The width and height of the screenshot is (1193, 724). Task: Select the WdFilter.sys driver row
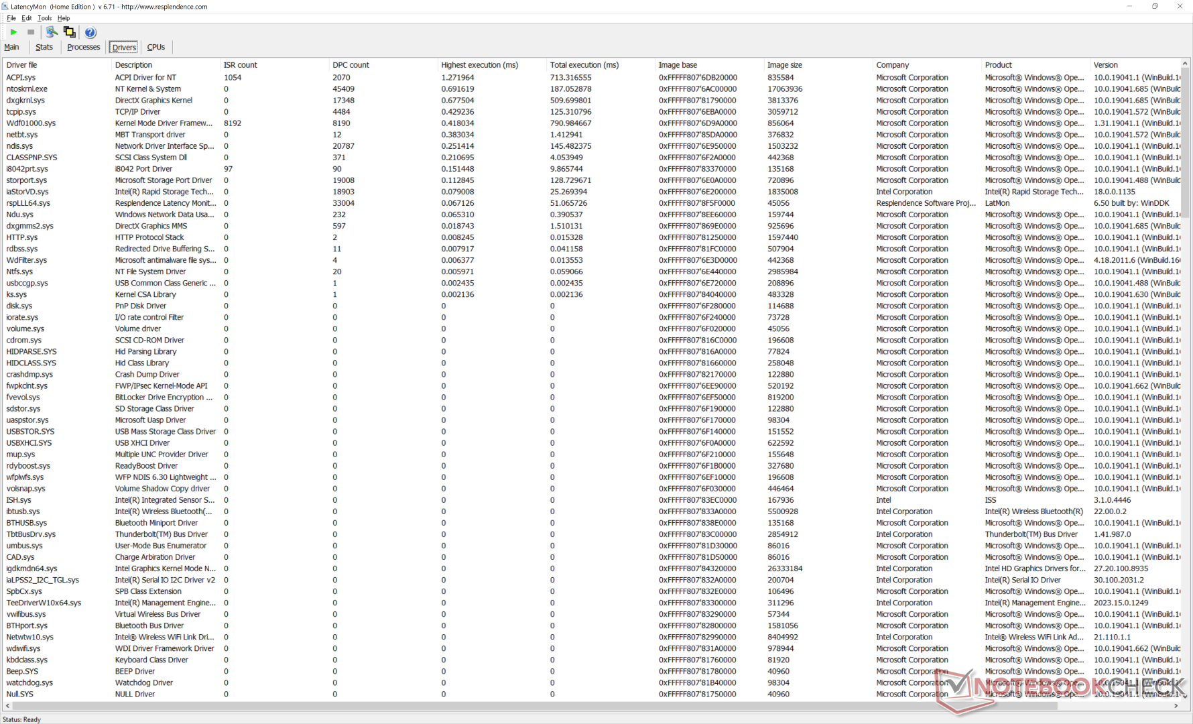(592, 260)
